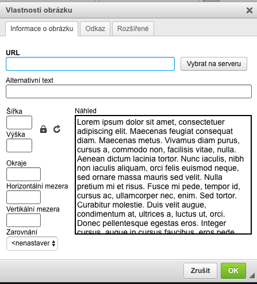This screenshot has width=257, height=284.
Task: Click the Horizontální mezera field
Action: tap(24, 197)
